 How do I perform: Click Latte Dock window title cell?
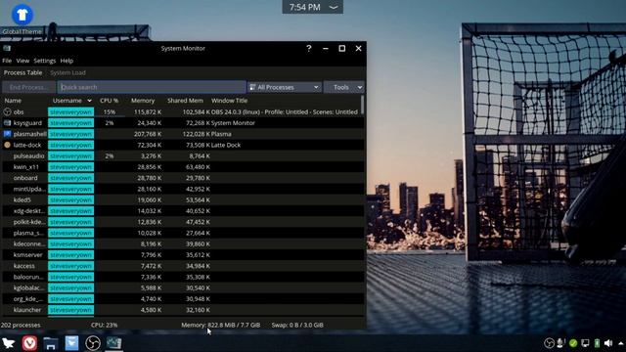(226, 145)
